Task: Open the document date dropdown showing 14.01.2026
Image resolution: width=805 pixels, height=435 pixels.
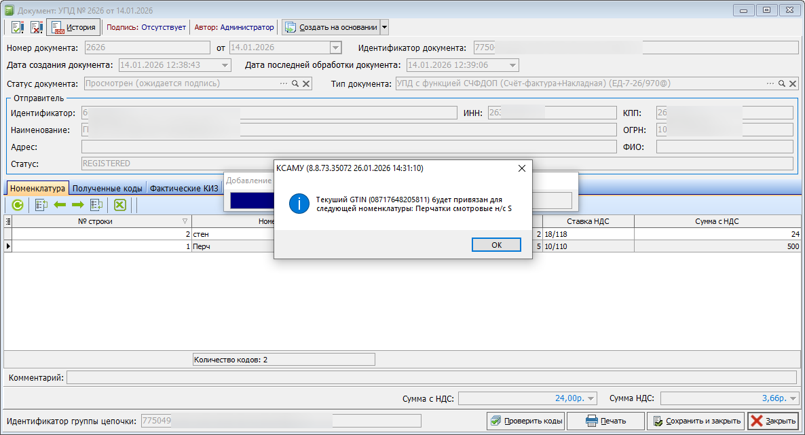Action: (x=335, y=48)
